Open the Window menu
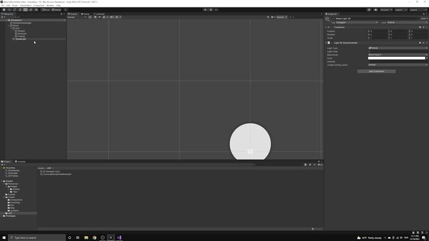Image resolution: width=429 pixels, height=241 pixels. 50,5
